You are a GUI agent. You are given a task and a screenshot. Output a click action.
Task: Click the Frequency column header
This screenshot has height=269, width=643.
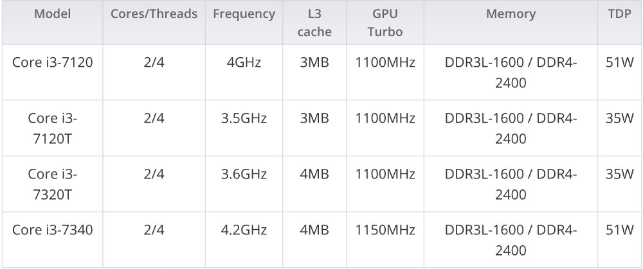click(244, 22)
